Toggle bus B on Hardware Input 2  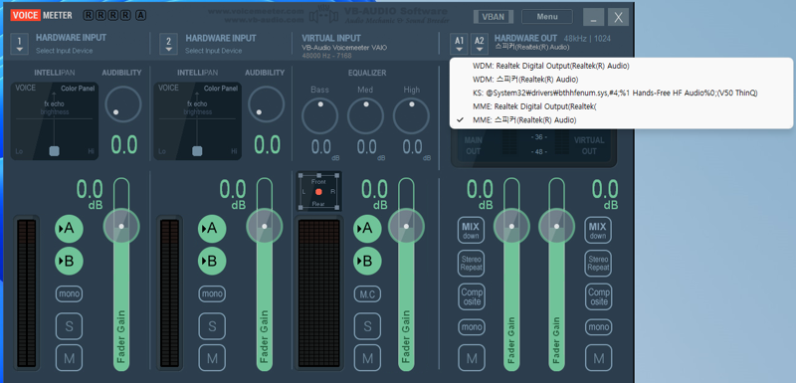click(212, 262)
